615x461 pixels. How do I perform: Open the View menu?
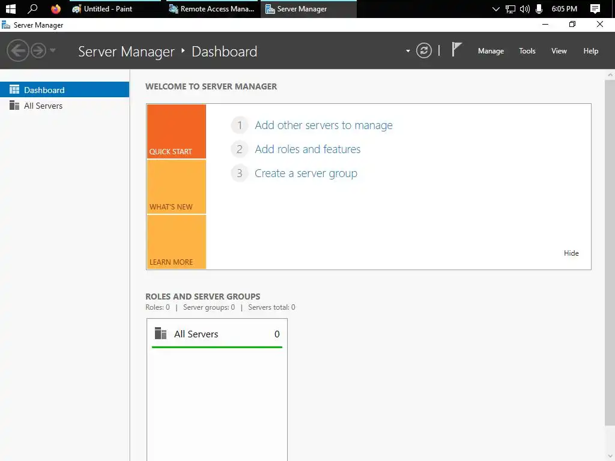(559, 51)
